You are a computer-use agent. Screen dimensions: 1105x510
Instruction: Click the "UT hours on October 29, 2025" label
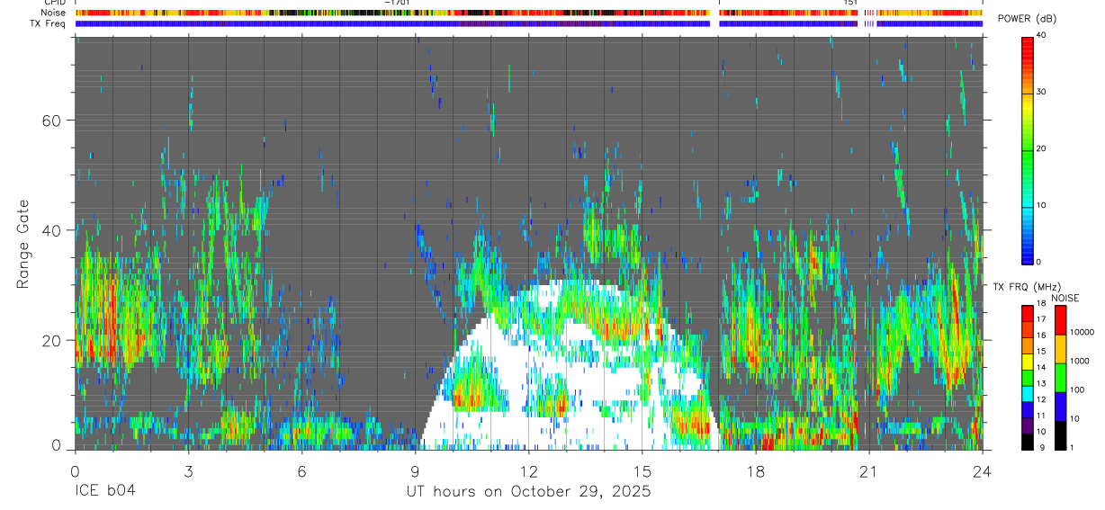click(528, 491)
